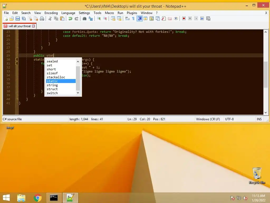Open the Language menu
Viewport: 270px width, 203px height.
[x=68, y=13]
